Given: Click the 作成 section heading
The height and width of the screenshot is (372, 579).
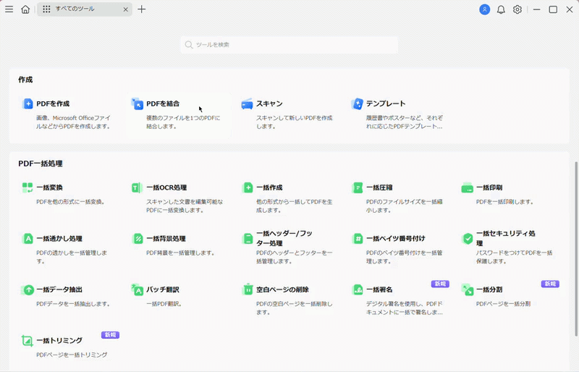Looking at the screenshot, I should coord(25,80).
